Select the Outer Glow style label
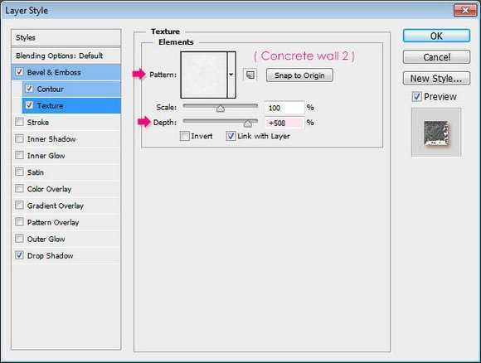This screenshot has height=363, width=481. (x=46, y=239)
